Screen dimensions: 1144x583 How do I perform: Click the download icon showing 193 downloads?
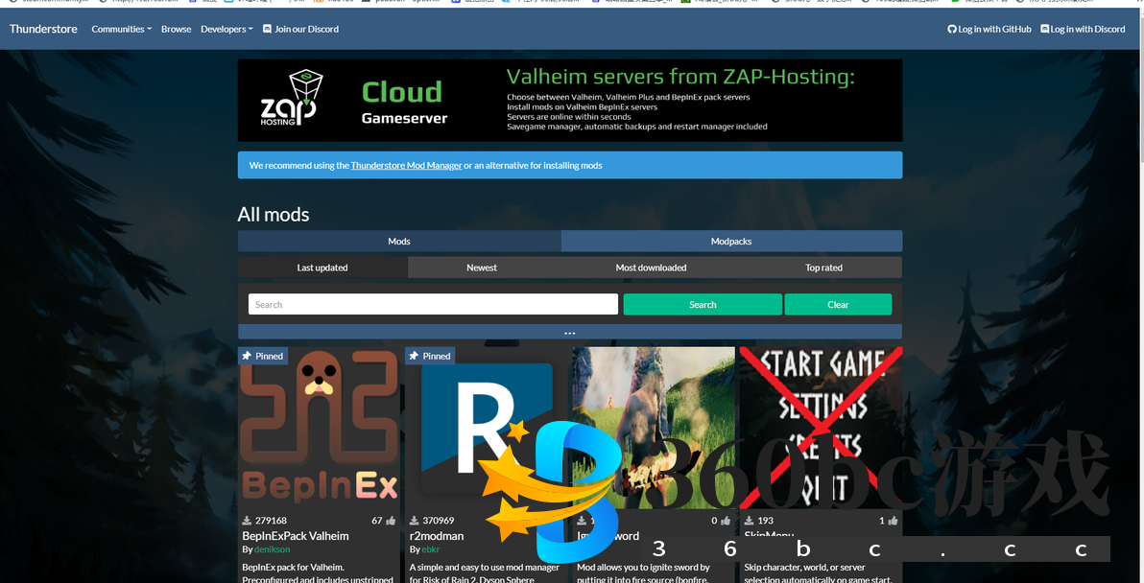(x=749, y=521)
